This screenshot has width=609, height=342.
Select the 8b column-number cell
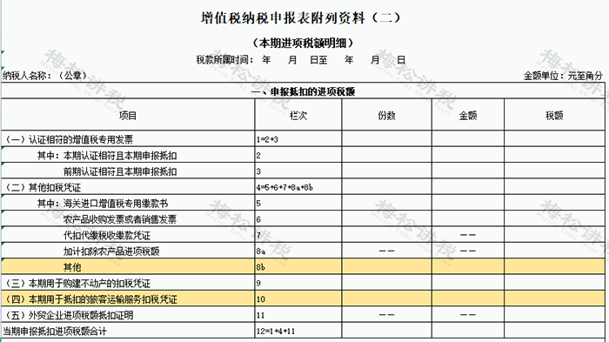pyautogui.click(x=298, y=266)
